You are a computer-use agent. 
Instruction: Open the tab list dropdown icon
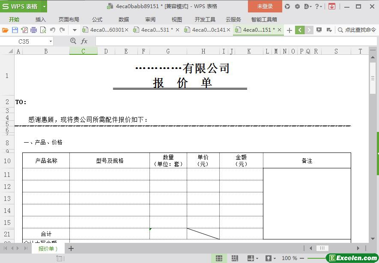(329, 30)
